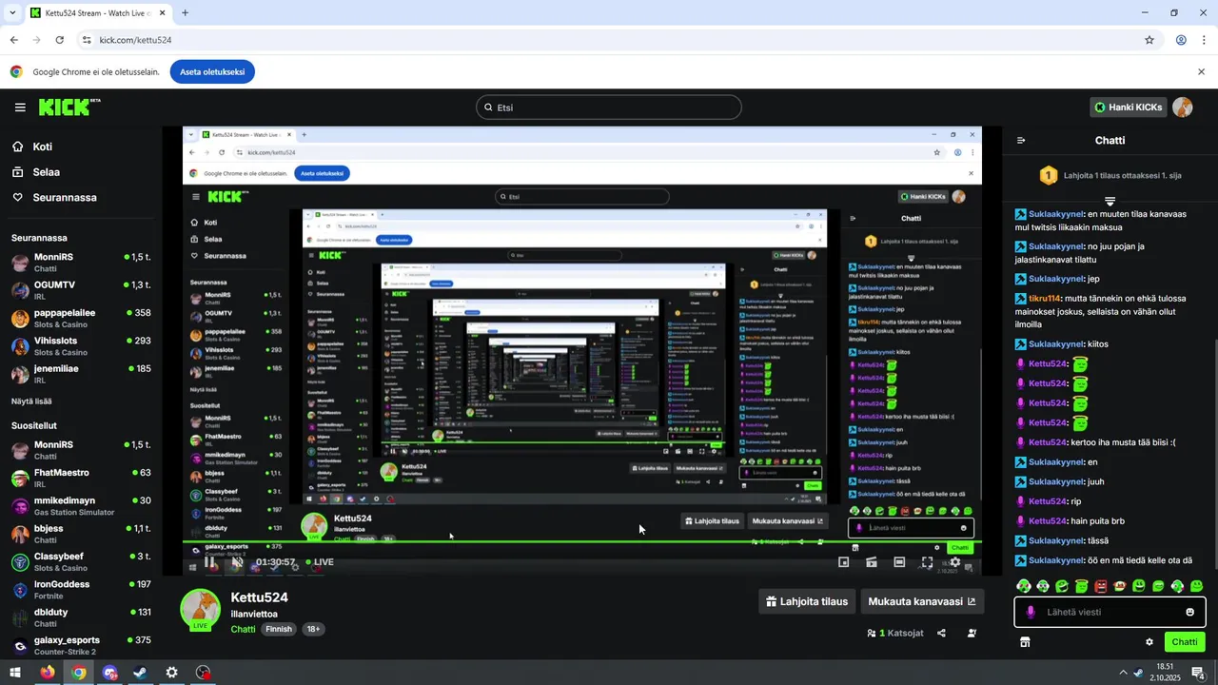Open the Chatti category link under illanviettoa
The height and width of the screenshot is (685, 1218).
pos(243,630)
